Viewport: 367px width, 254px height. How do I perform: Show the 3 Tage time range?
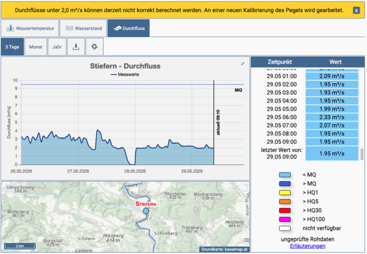click(12, 47)
